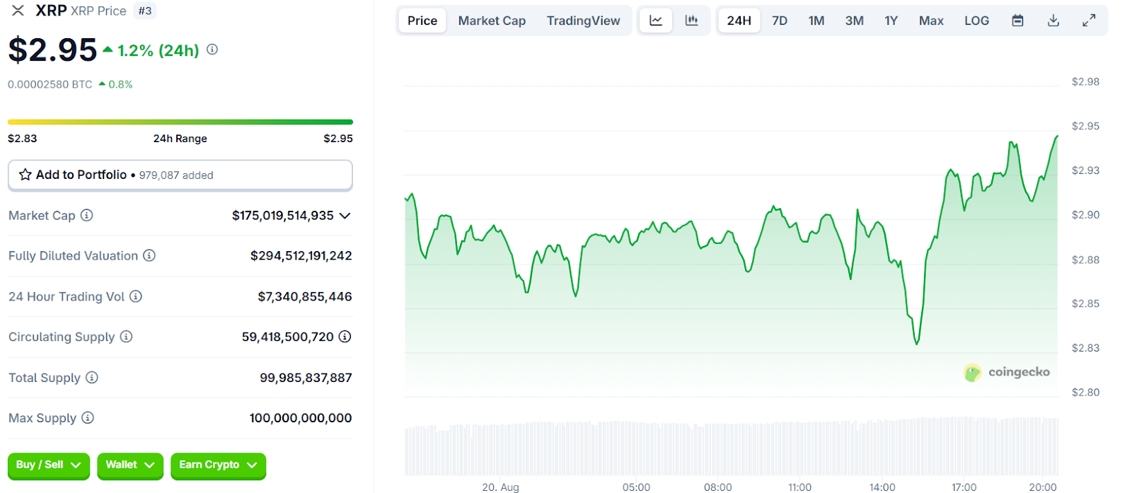This screenshot has height=493, width=1132.
Task: Download chart data icon
Action: click(x=1053, y=21)
